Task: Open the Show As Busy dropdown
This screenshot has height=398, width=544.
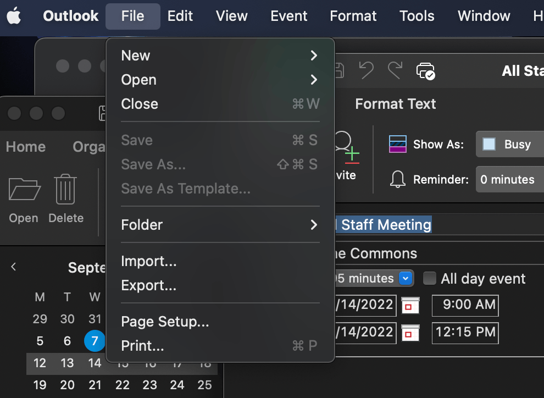Action: tap(509, 145)
